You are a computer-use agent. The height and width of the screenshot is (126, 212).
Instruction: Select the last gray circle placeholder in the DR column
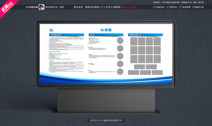click(120, 72)
